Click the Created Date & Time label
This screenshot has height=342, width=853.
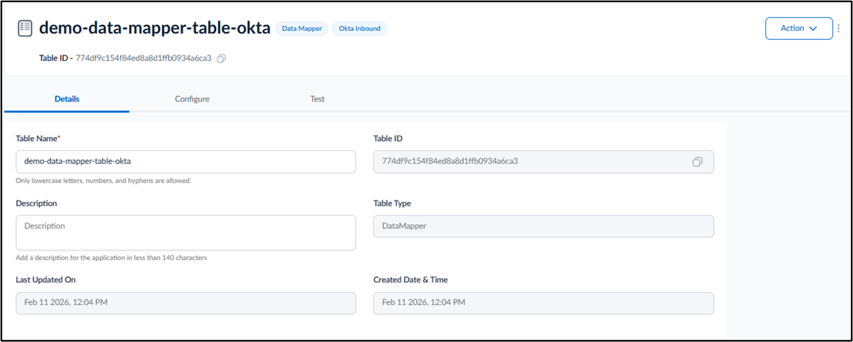410,280
